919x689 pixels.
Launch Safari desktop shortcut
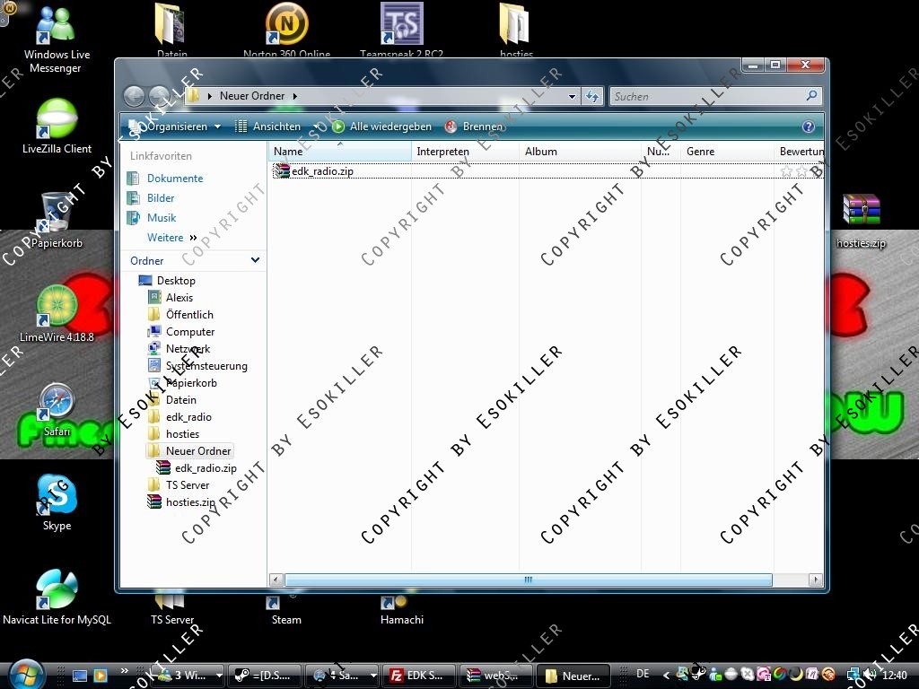pos(57,409)
